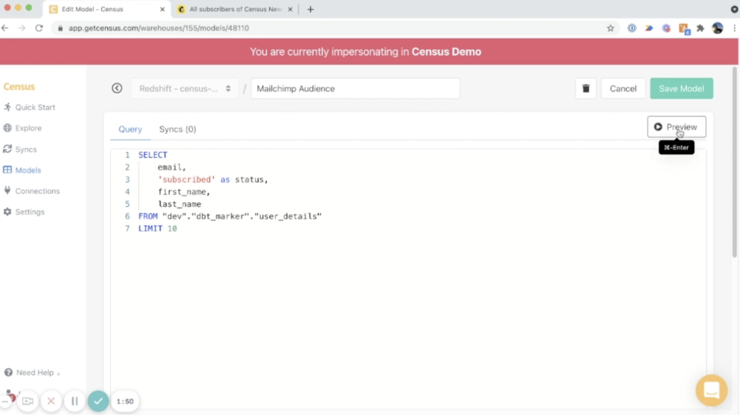This screenshot has height=415, width=740.
Task: Click the SELECT keyword on line 1
Action: click(153, 155)
